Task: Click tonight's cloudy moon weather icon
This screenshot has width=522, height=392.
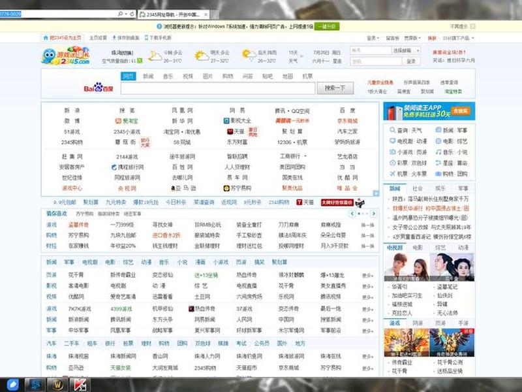Action: pyautogui.click(x=155, y=56)
